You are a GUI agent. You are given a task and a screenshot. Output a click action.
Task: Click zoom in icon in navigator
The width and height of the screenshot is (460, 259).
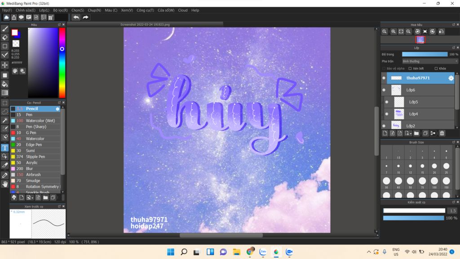point(394,31)
